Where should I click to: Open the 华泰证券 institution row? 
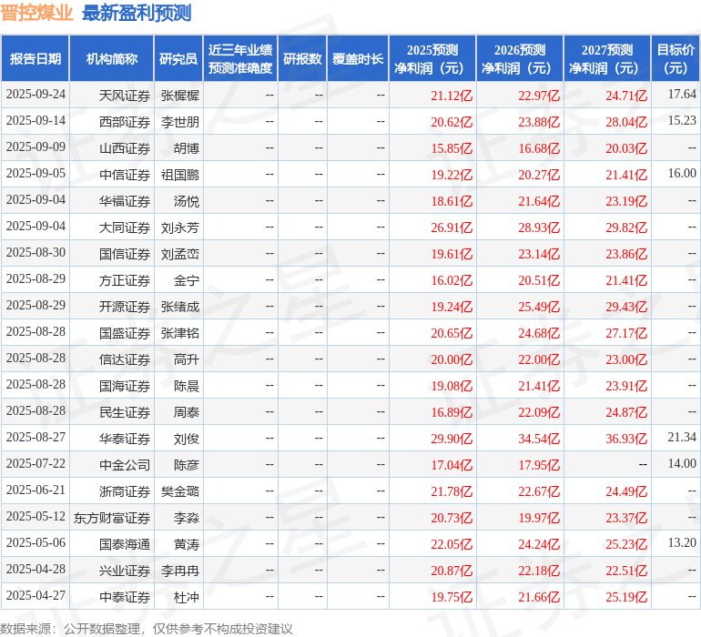[x=125, y=439]
